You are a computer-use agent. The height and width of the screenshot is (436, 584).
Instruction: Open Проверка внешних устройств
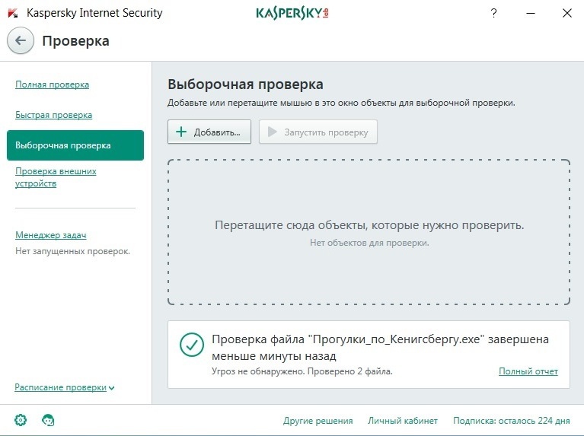click(56, 177)
